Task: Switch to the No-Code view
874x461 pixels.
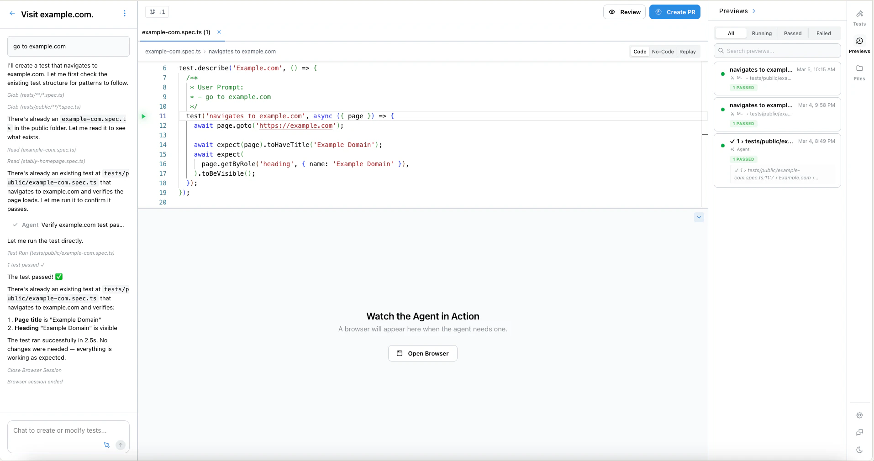Action: click(x=662, y=52)
